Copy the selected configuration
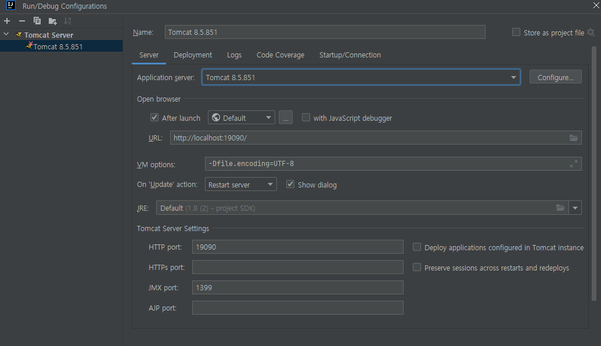The width and height of the screenshot is (601, 346). coord(37,21)
